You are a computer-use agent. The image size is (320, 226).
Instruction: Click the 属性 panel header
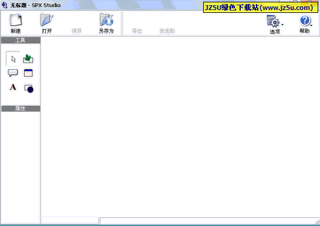[x=21, y=108]
